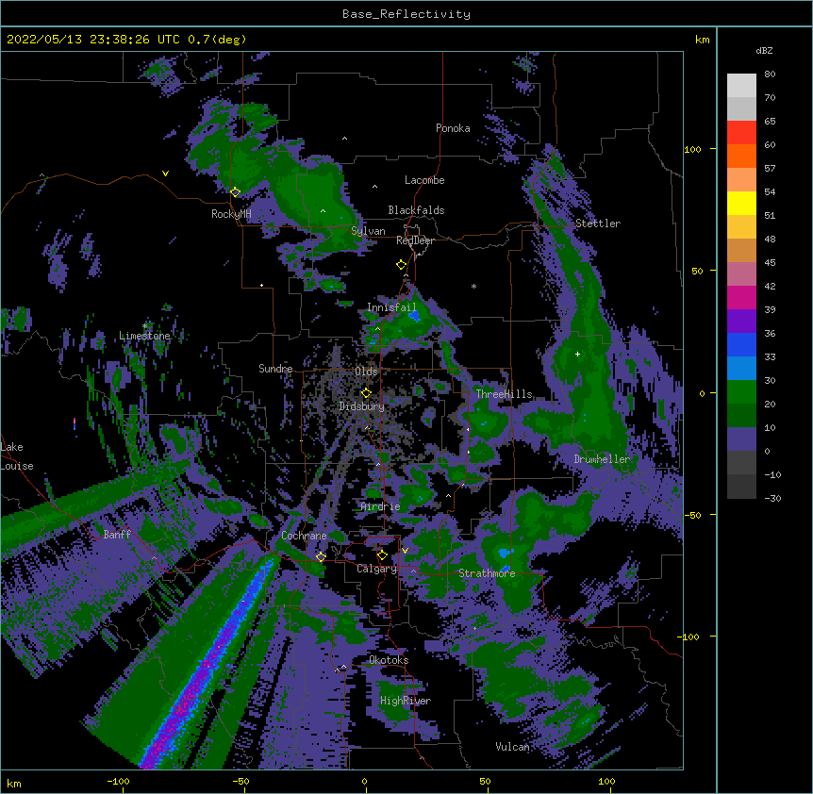
Task: Select the yellow station marker between Olds and Didsbury
Action: click(x=367, y=393)
